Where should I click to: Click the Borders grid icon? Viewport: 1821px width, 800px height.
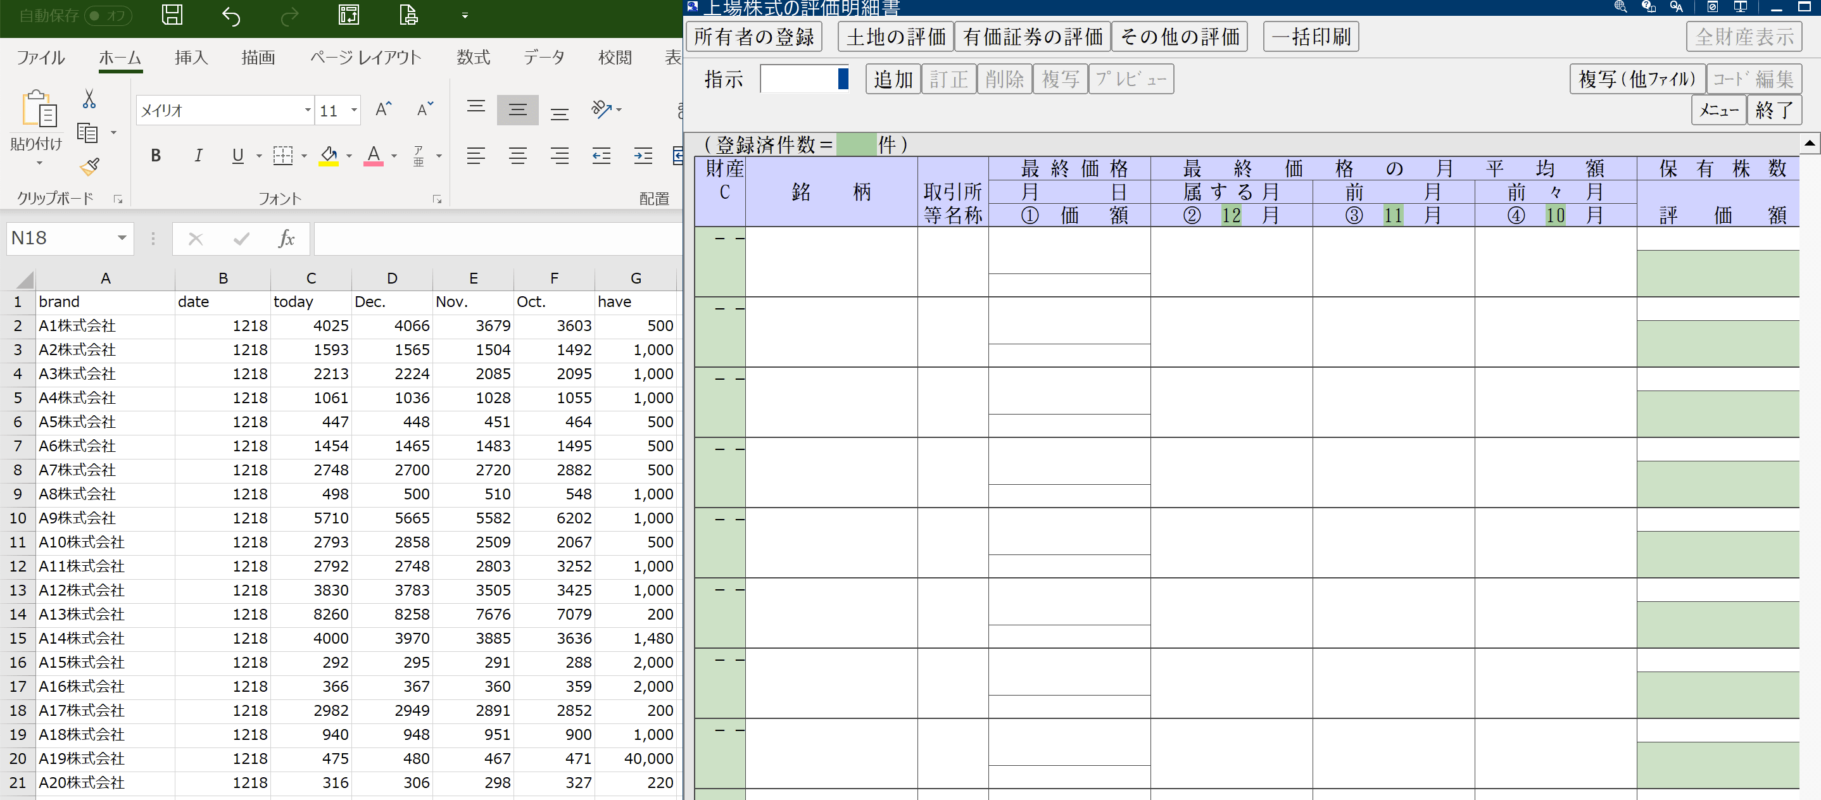tap(283, 156)
